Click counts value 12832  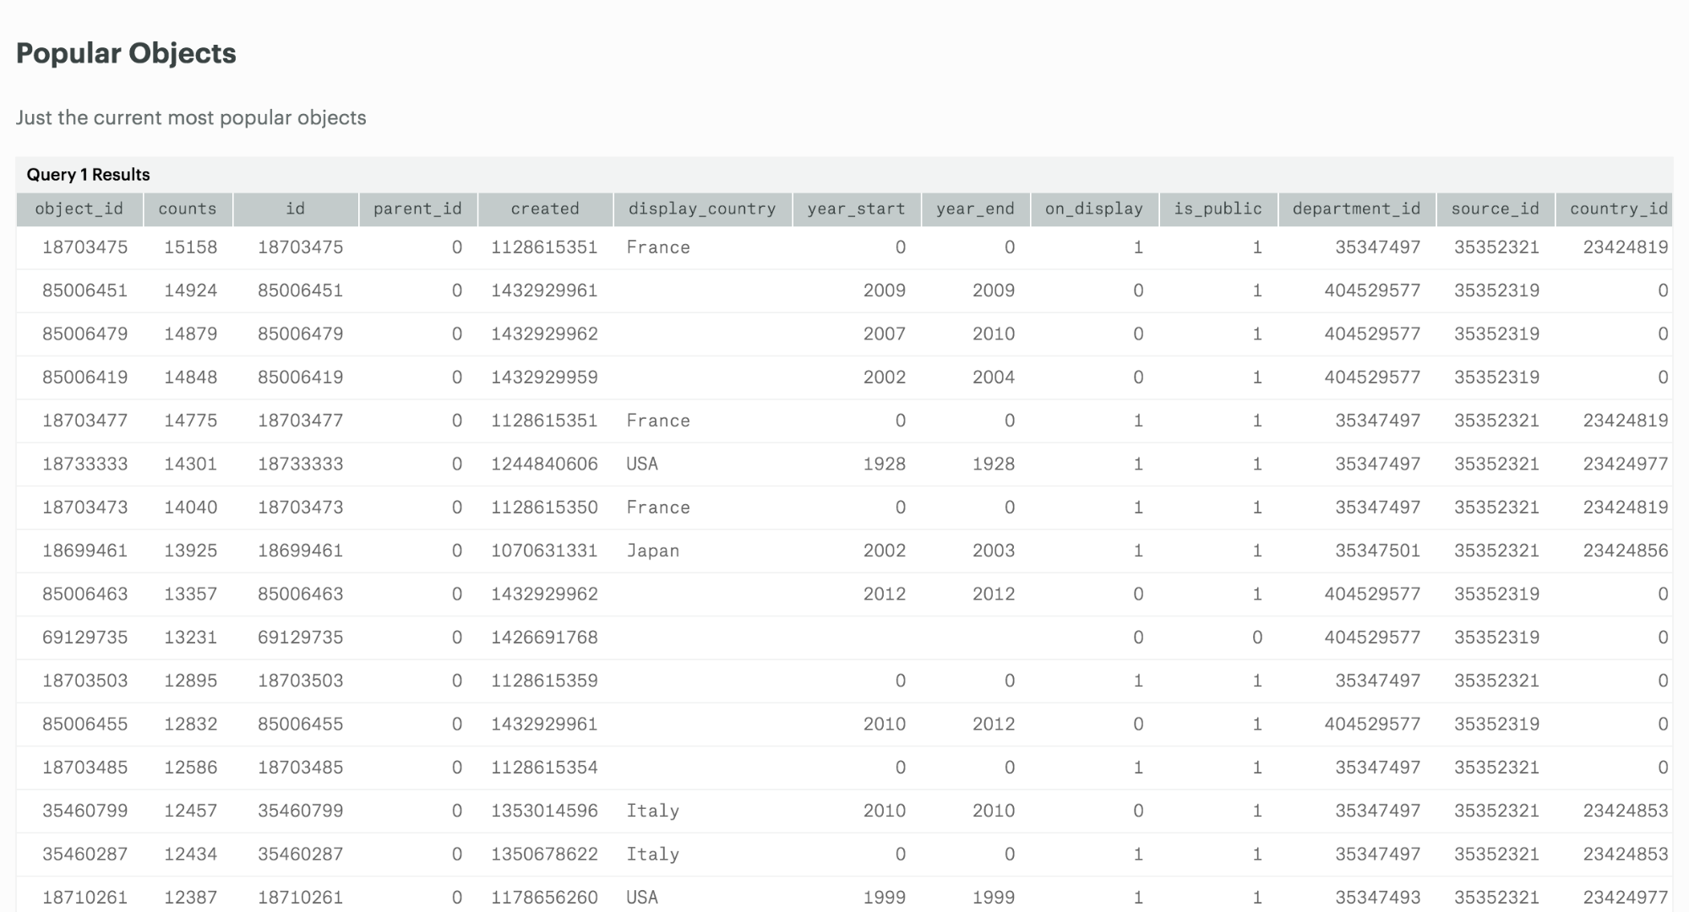coord(191,724)
